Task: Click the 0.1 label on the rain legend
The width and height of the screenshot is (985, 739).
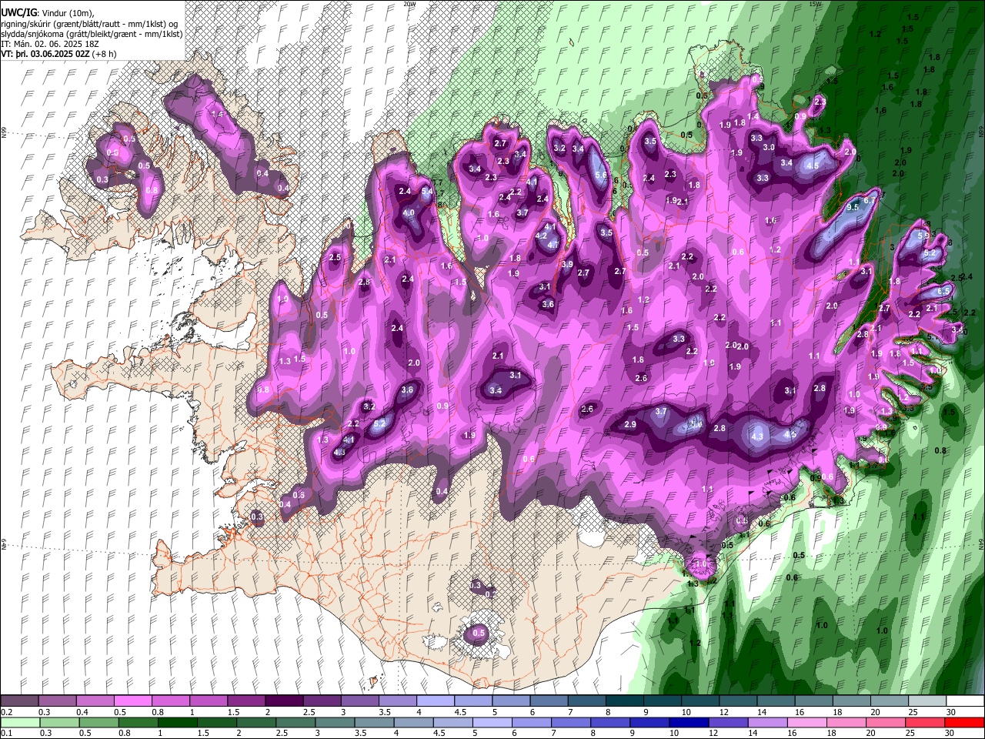Action: pyautogui.click(x=6, y=733)
